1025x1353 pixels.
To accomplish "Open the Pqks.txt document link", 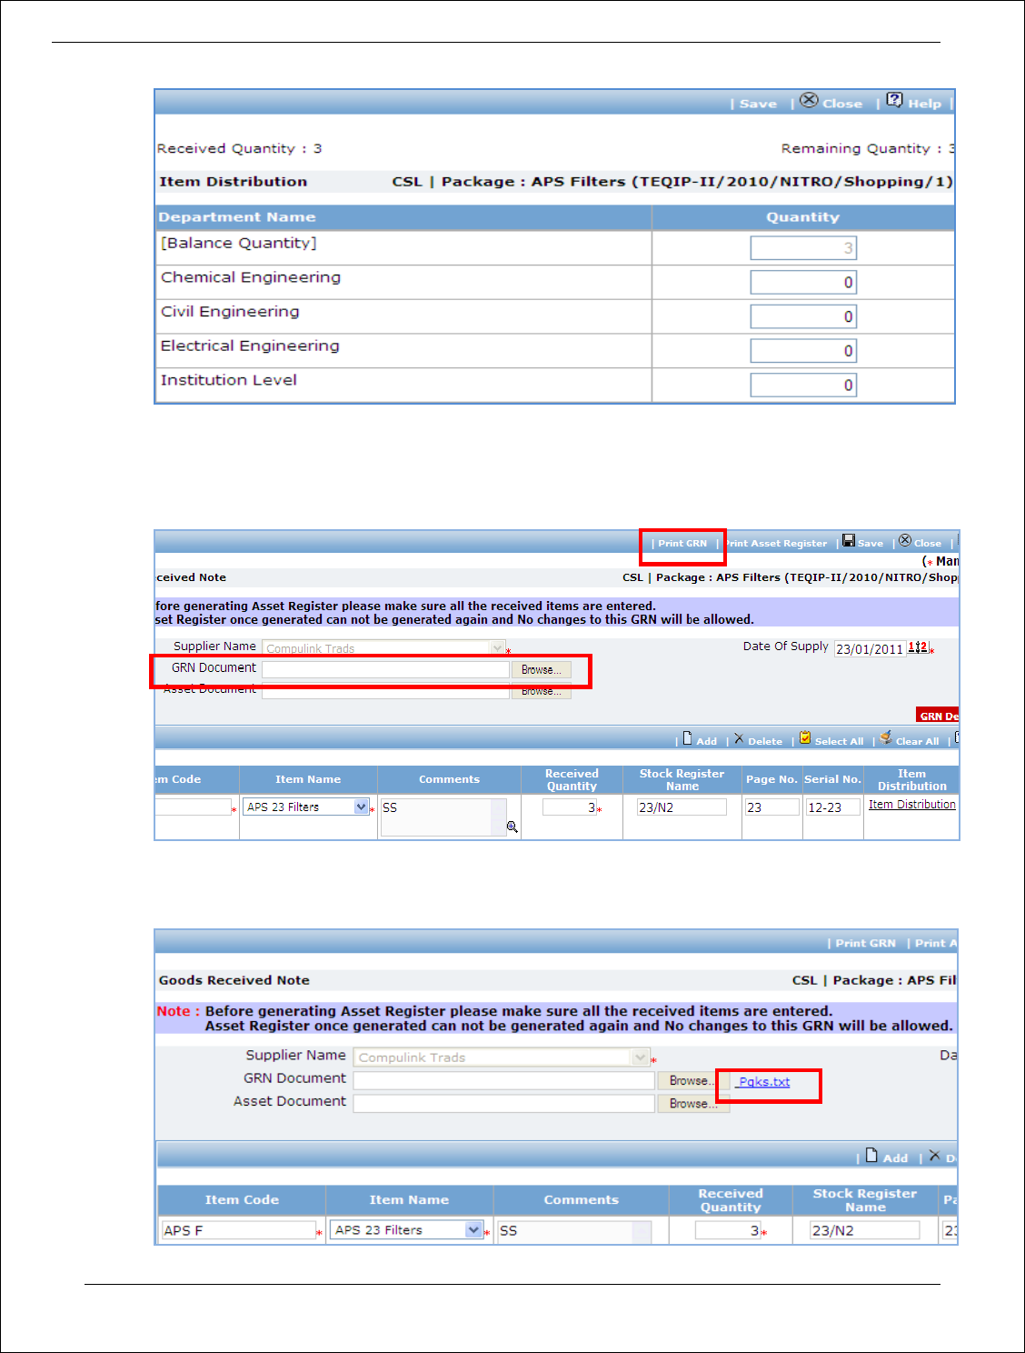I will click(764, 1082).
